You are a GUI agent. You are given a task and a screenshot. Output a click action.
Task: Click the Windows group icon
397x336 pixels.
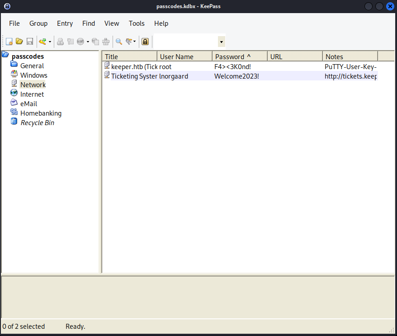[14, 74]
